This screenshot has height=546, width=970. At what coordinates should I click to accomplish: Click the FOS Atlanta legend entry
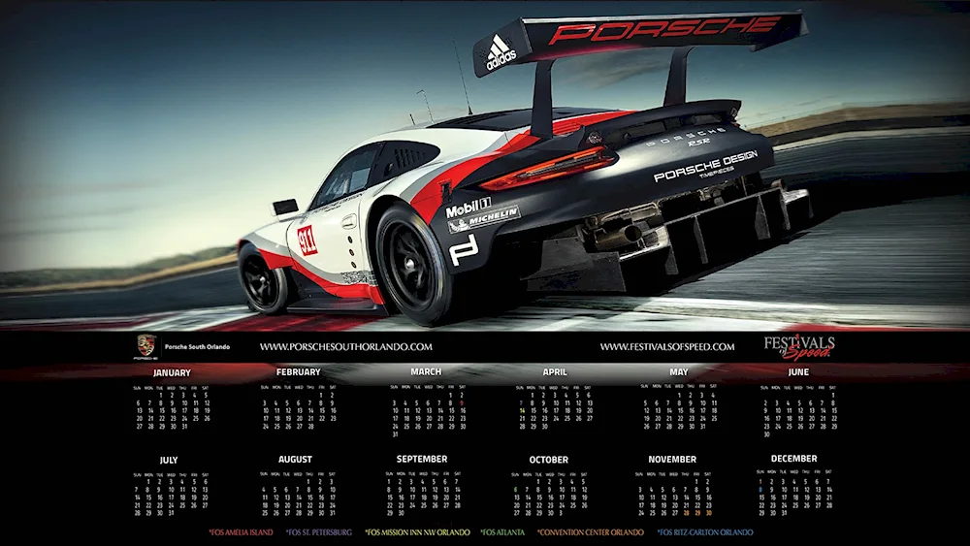click(503, 531)
